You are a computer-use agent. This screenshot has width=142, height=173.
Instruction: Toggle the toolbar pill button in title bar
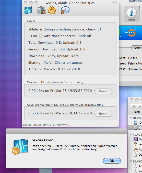pos(114,3)
